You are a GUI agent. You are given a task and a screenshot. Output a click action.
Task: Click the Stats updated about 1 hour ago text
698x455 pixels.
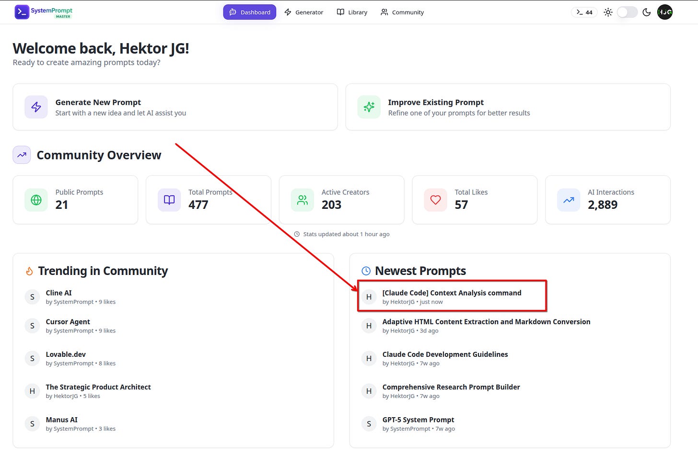pos(346,234)
